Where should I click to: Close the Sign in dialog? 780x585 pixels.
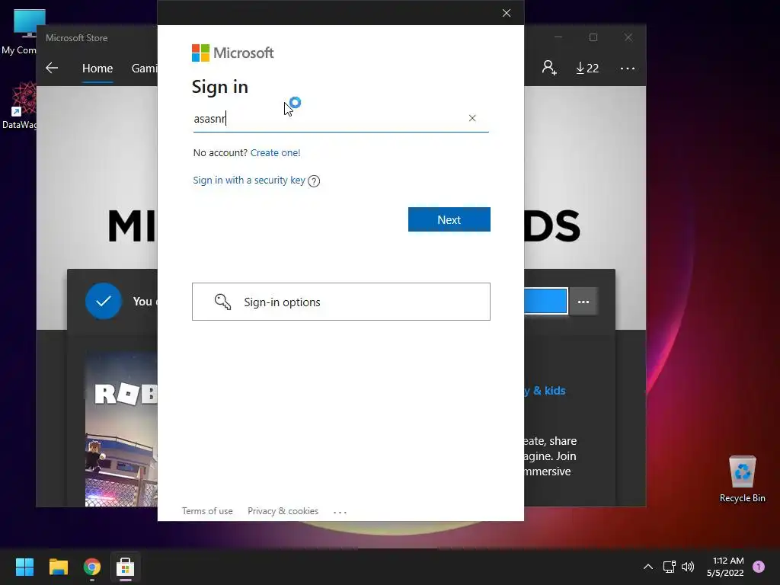point(507,13)
